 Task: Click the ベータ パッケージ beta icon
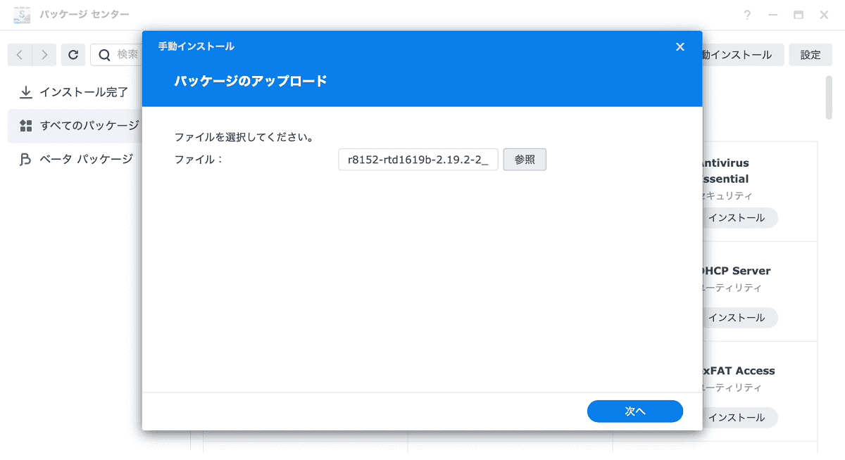tap(26, 160)
